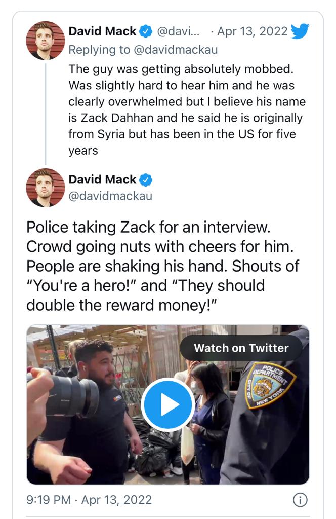Click the verified badge beside the lower David Mack name

pos(146,179)
